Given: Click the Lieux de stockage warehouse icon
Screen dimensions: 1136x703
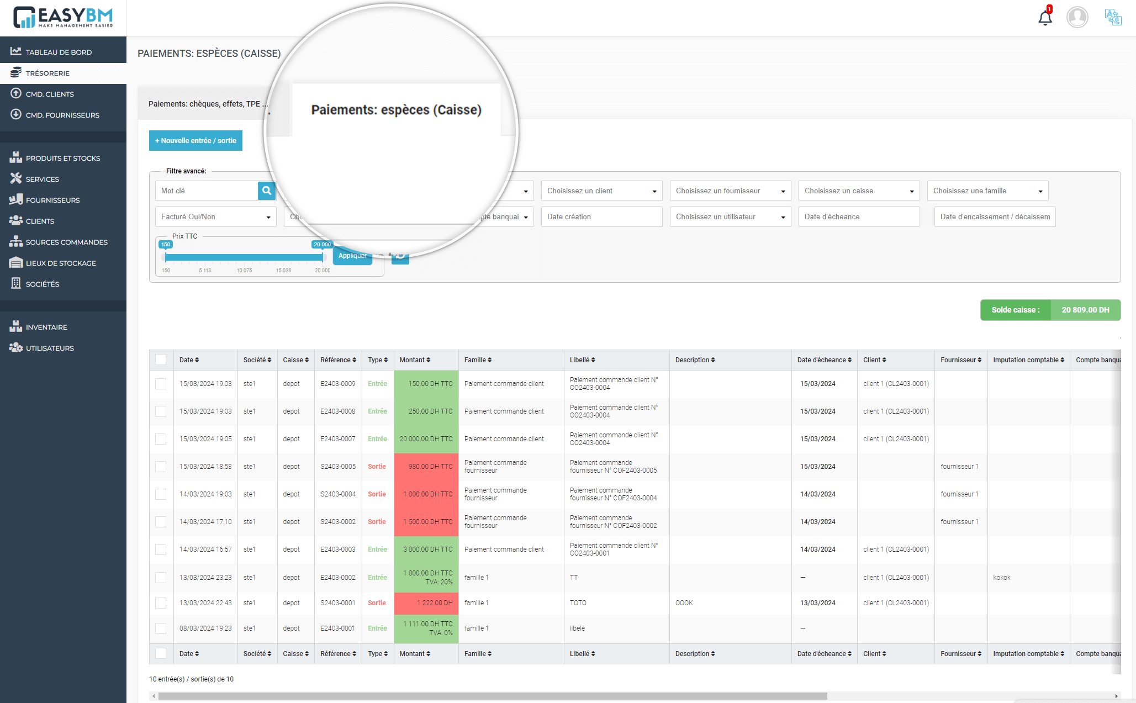Looking at the screenshot, I should click(x=16, y=262).
